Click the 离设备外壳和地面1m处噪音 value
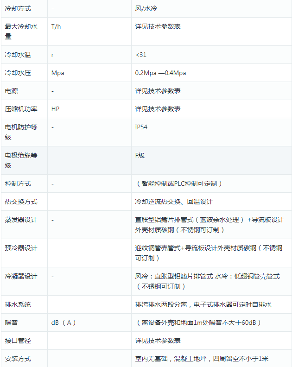This screenshot has width=292, height=367. coord(198,323)
